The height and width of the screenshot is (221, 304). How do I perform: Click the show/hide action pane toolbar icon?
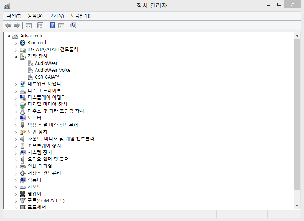point(61,25)
